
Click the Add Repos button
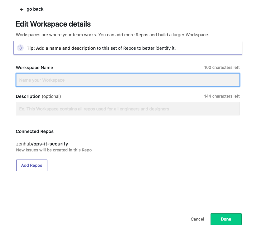pos(32,165)
